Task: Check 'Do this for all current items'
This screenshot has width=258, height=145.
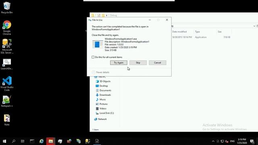Action: pos(93,57)
